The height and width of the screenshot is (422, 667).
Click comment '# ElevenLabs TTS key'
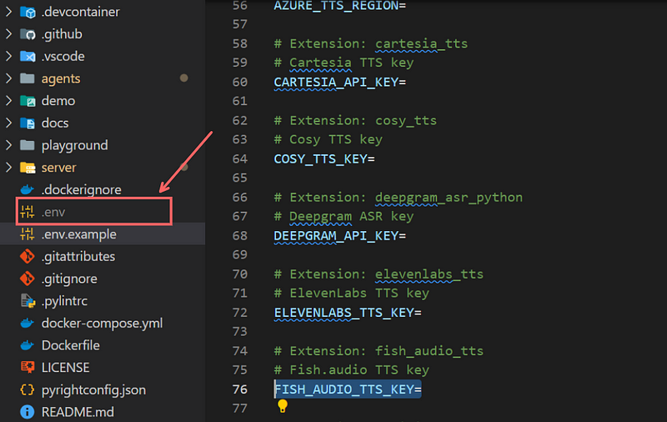tap(351, 293)
